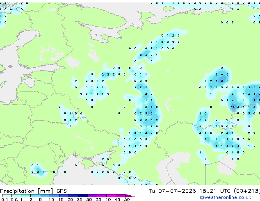Click the date 'Tu 07-07-2026'

click(x=172, y=191)
